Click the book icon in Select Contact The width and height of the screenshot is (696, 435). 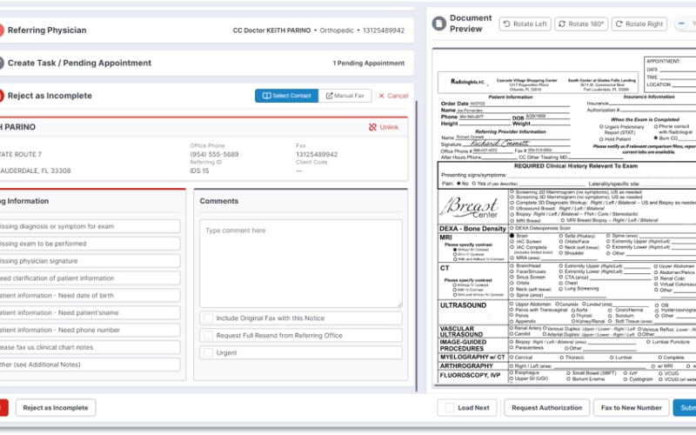point(266,96)
